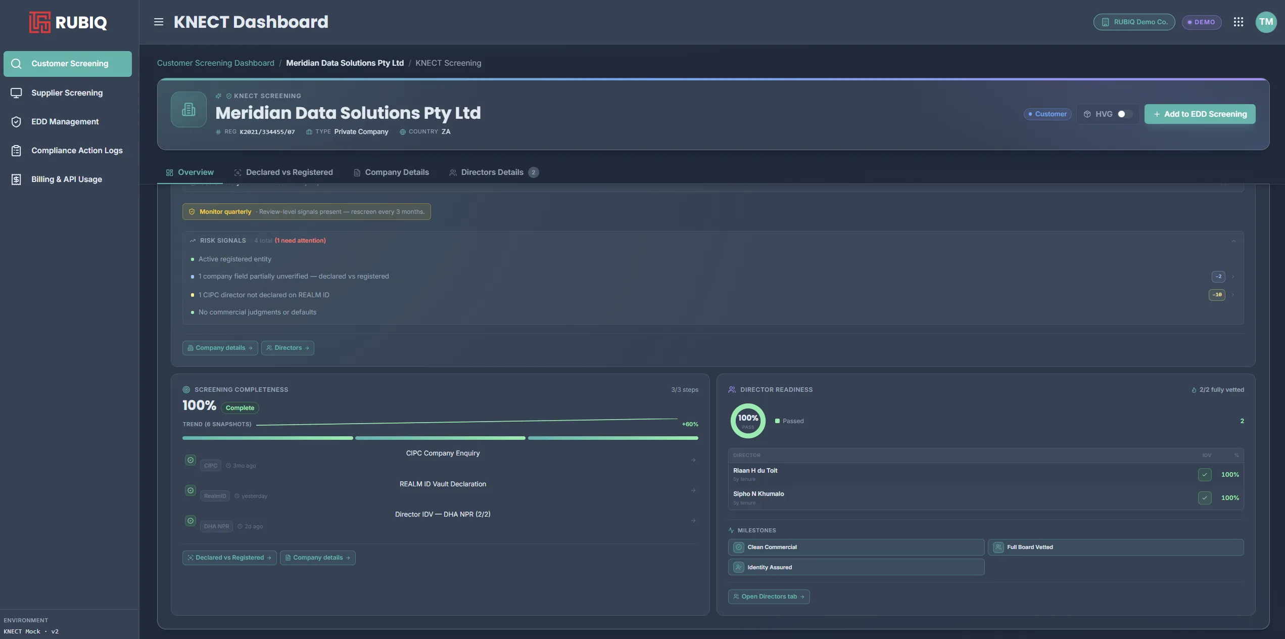The width and height of the screenshot is (1285, 639).
Task: Expand the CIPC Company Enquiry step arrow
Action: pyautogui.click(x=693, y=460)
